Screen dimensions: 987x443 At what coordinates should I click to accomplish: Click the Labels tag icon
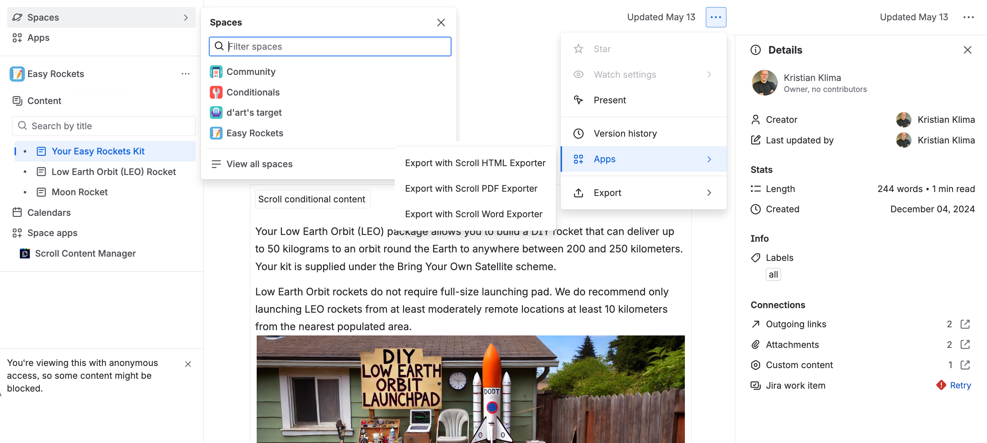click(x=756, y=257)
